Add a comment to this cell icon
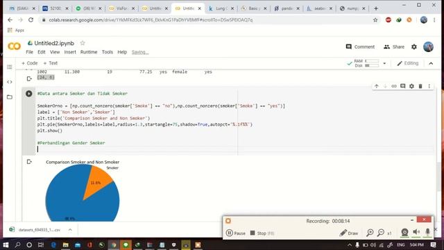This screenshot has height=250, width=444. pos(402,86)
